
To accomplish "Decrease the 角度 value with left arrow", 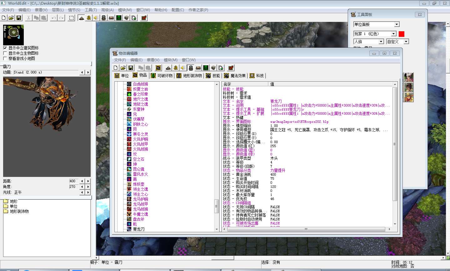I will tap(82, 187).
